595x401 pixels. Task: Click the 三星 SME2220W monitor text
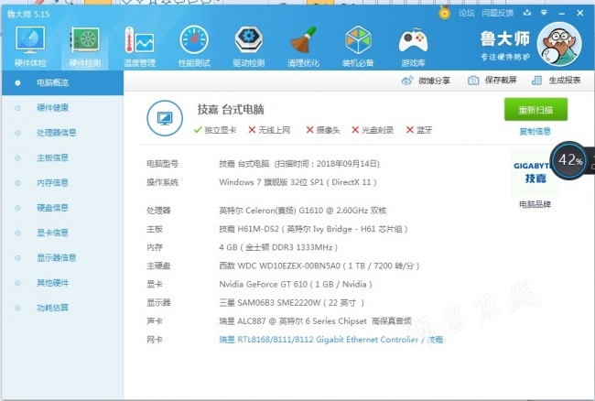coord(291,303)
